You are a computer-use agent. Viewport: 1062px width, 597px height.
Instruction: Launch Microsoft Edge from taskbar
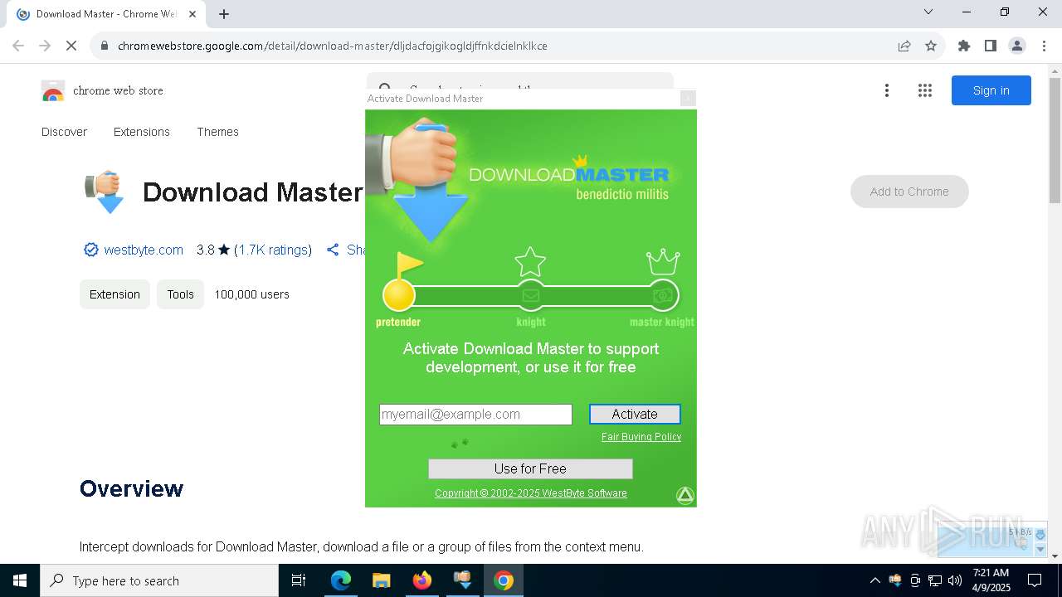pos(341,580)
